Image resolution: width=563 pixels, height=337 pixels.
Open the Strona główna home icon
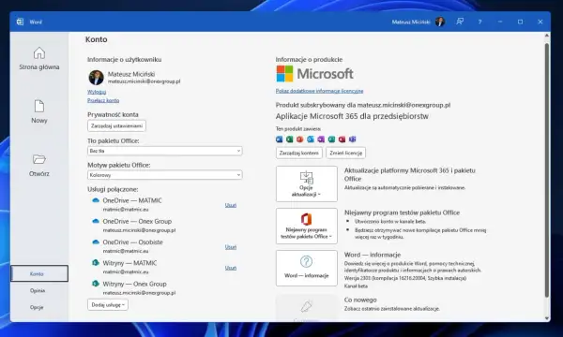39,53
